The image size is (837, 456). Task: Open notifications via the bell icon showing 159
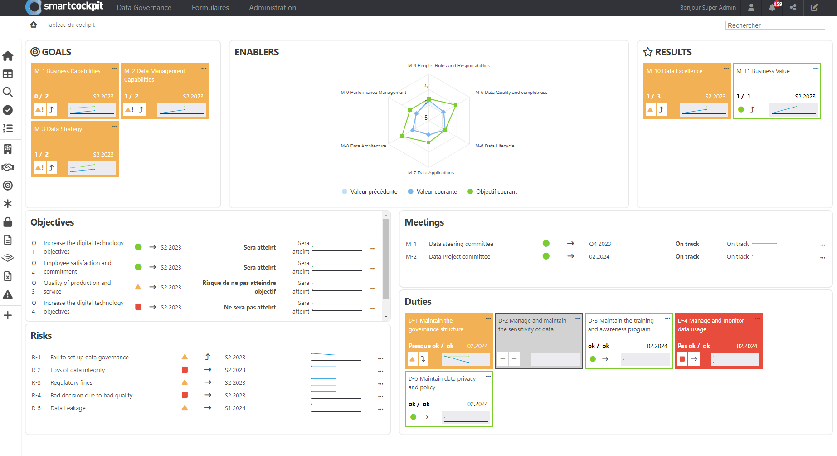coord(772,8)
